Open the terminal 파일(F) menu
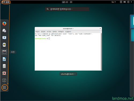Screen dimensions: 134x101 click(38, 32)
